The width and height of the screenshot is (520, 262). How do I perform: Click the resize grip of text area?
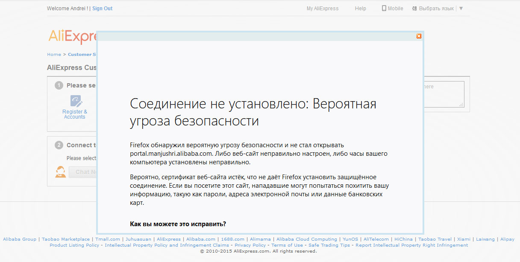(x=461, y=105)
